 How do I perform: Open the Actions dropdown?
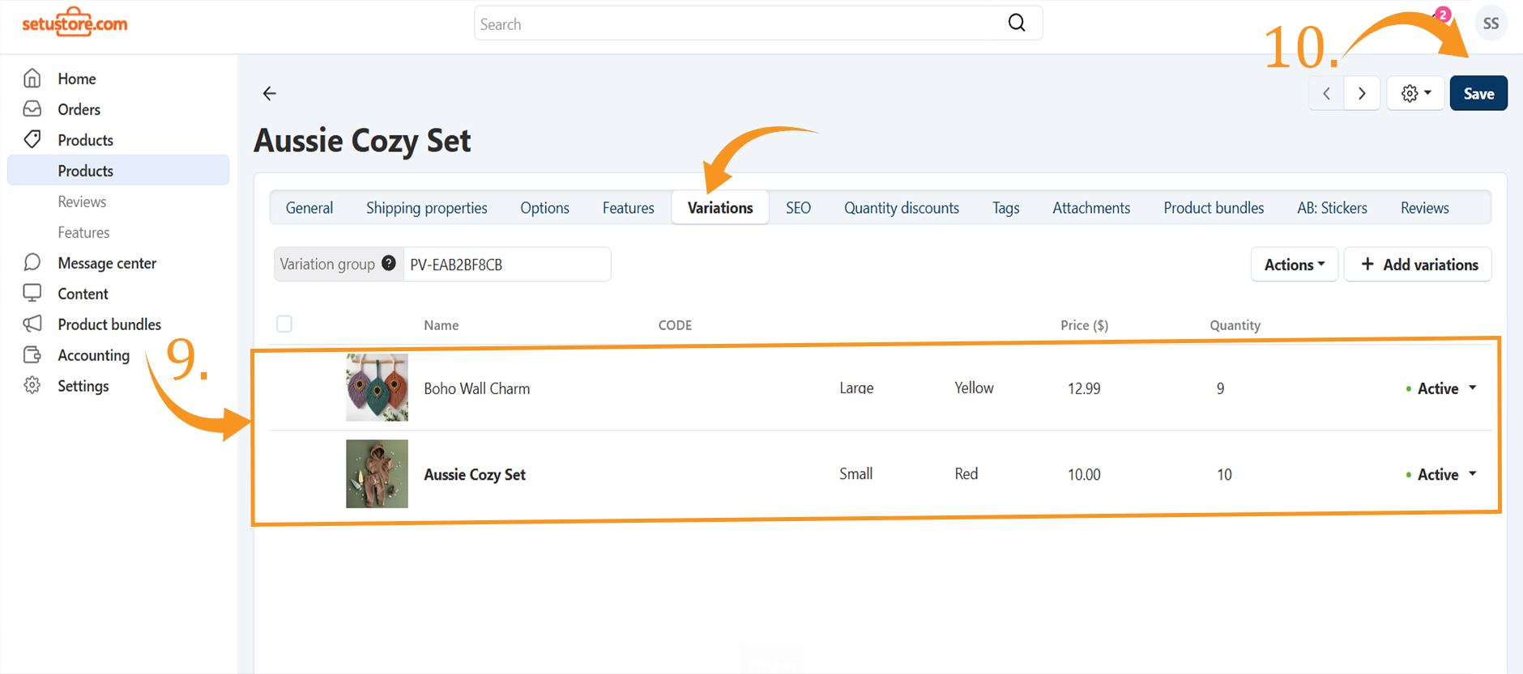pyautogui.click(x=1295, y=265)
